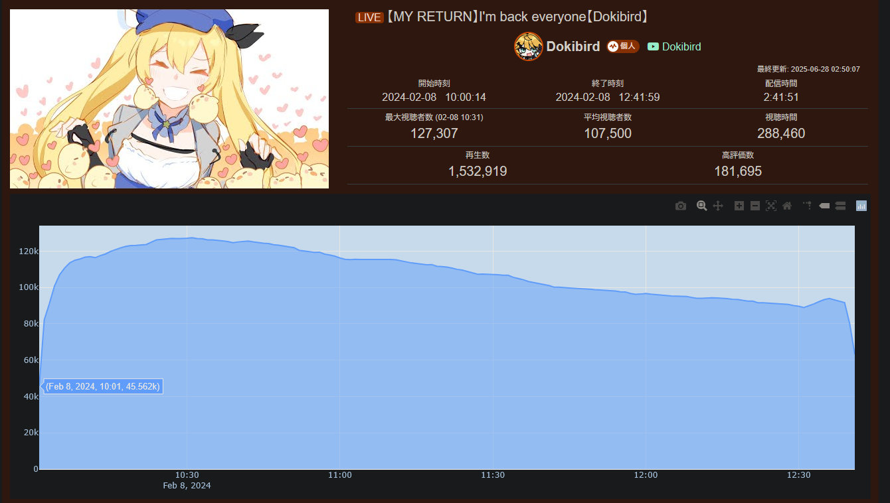Open the Dokibird channel avatar
This screenshot has width=890, height=503.
coord(529,46)
